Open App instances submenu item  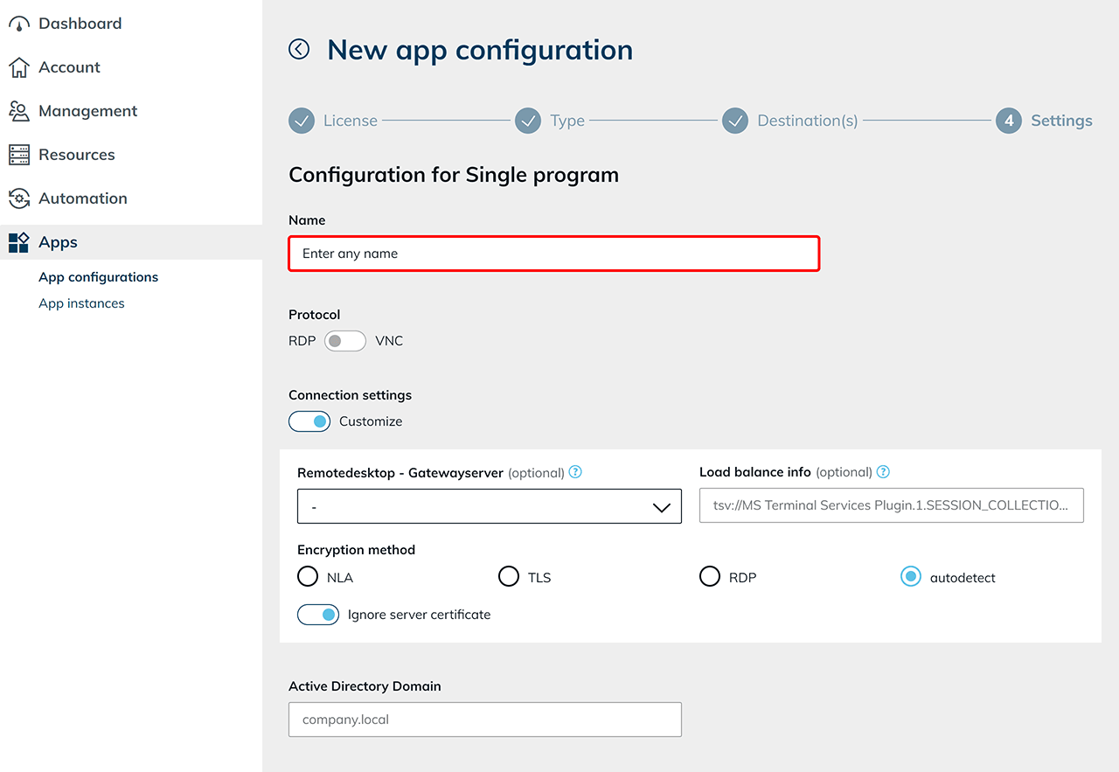click(81, 303)
